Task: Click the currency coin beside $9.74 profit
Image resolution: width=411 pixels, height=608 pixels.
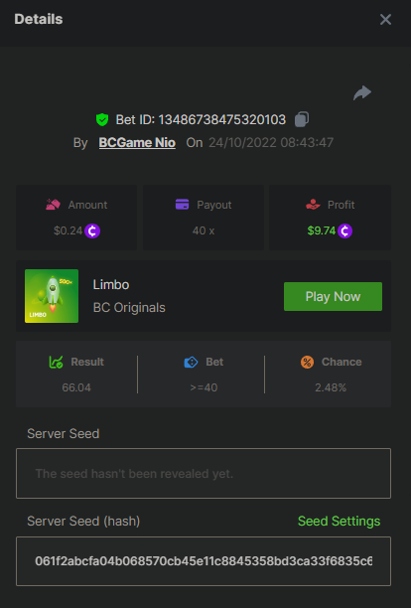Action: coord(344,231)
